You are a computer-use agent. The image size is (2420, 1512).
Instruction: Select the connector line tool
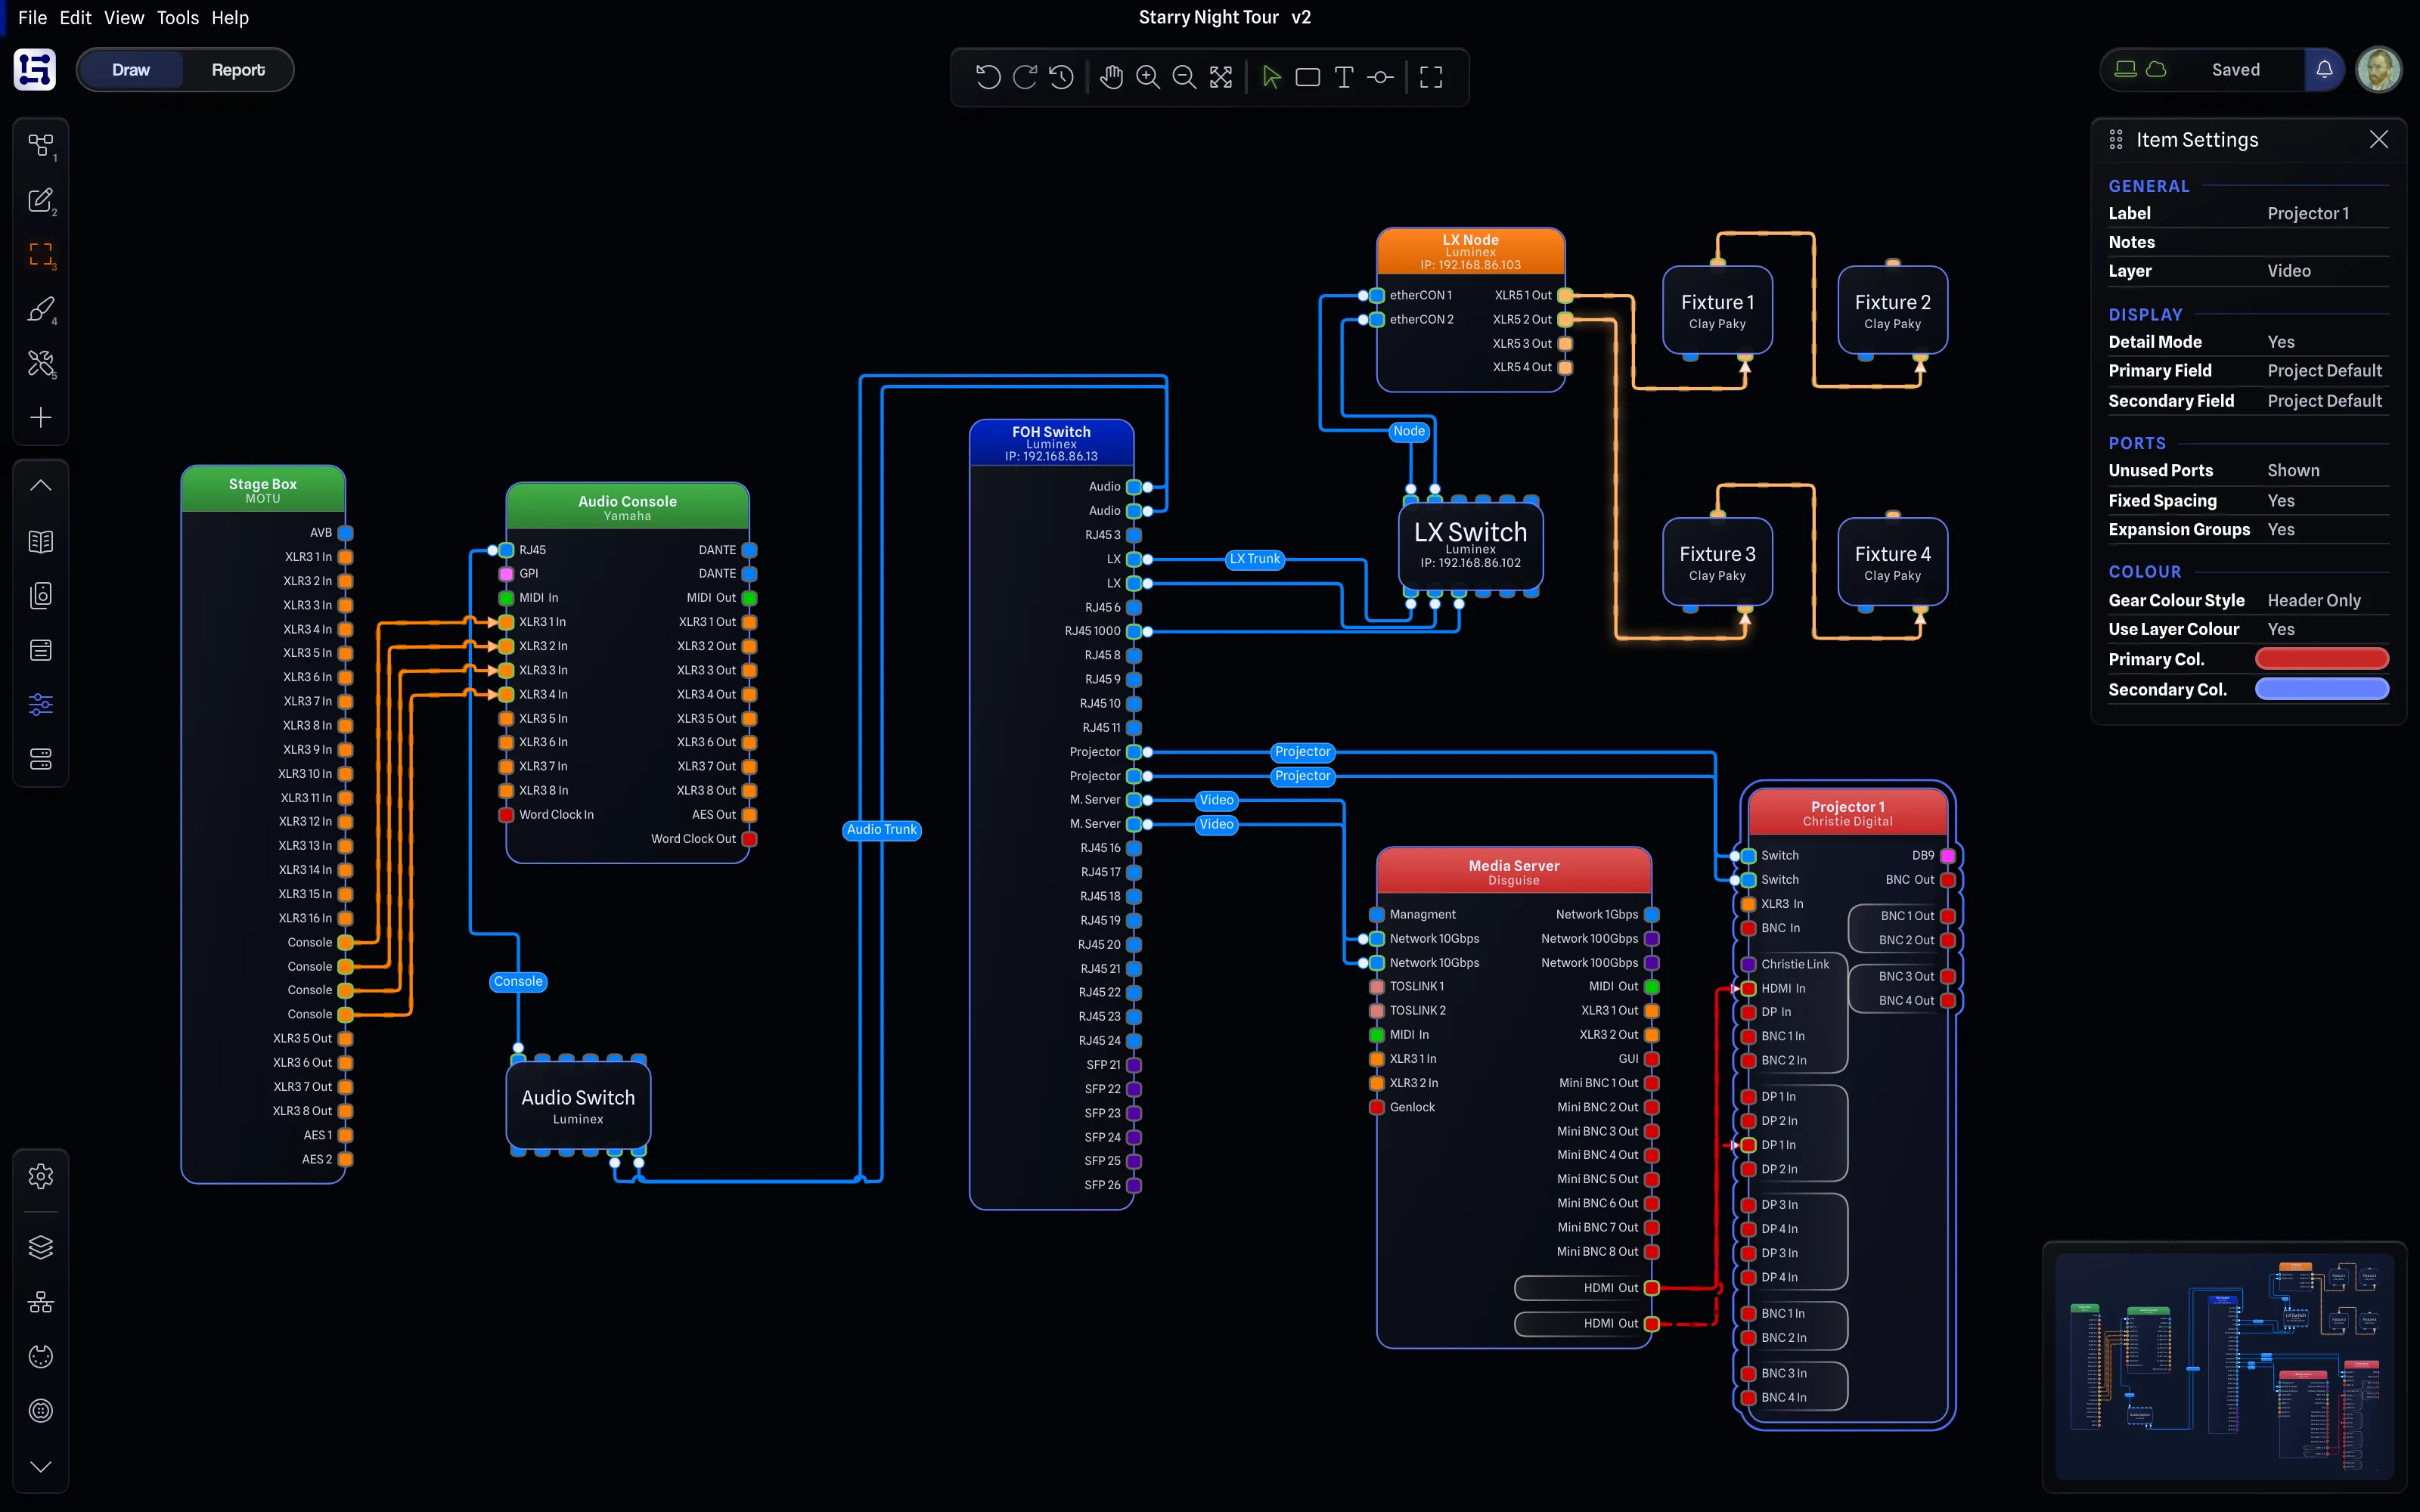[1380, 77]
